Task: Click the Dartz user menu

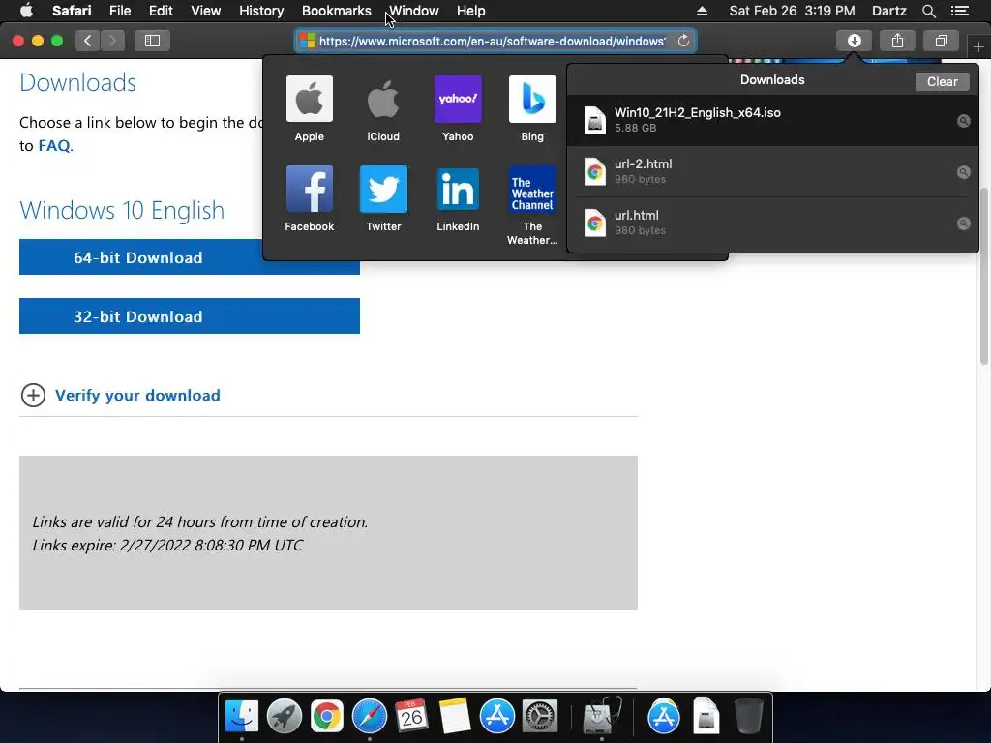Action: coord(888,11)
